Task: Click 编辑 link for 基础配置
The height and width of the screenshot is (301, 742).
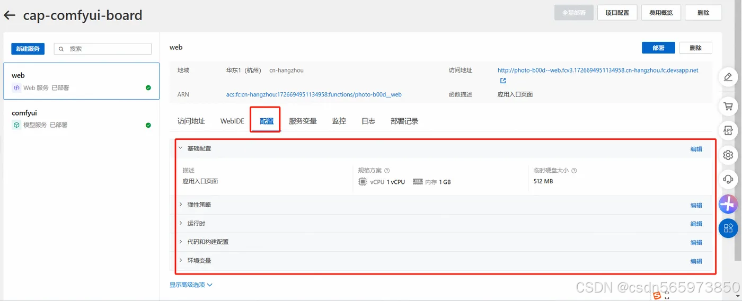Action: point(696,149)
